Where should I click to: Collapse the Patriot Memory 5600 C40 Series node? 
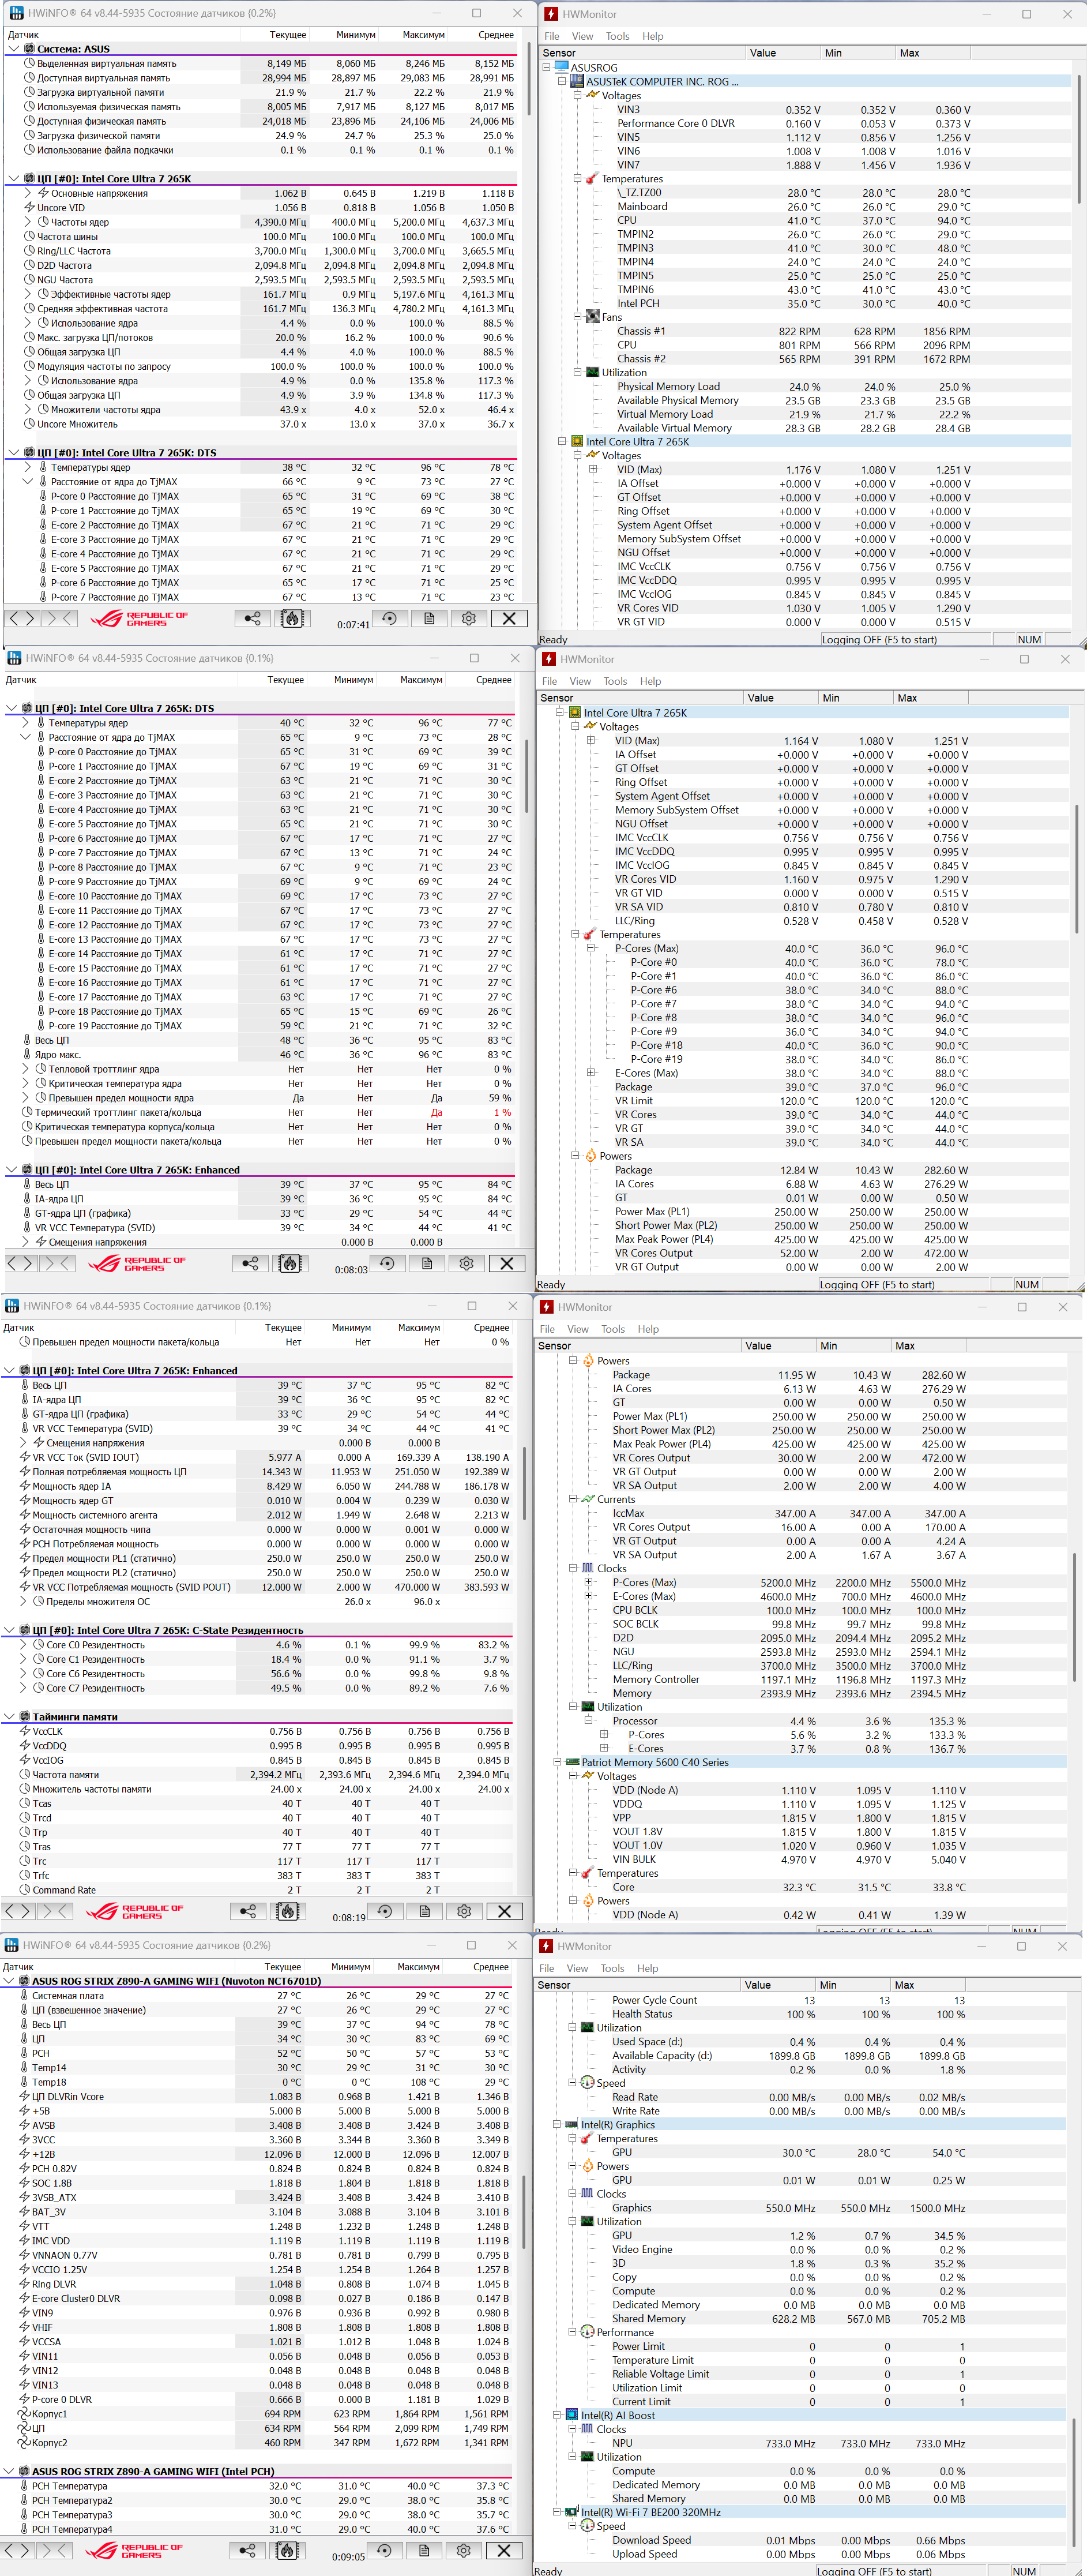click(558, 1762)
